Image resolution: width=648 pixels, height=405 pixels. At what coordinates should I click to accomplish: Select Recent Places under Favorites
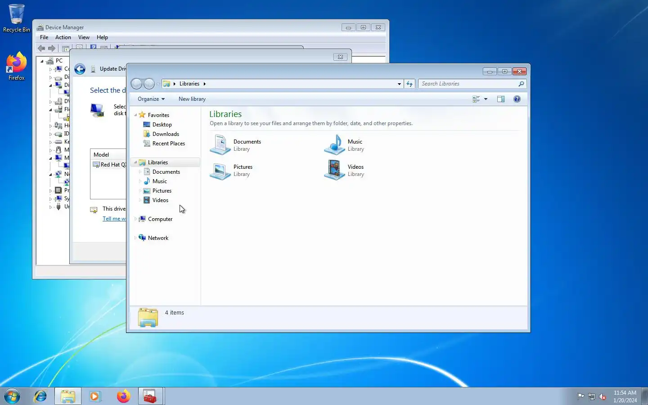169,144
